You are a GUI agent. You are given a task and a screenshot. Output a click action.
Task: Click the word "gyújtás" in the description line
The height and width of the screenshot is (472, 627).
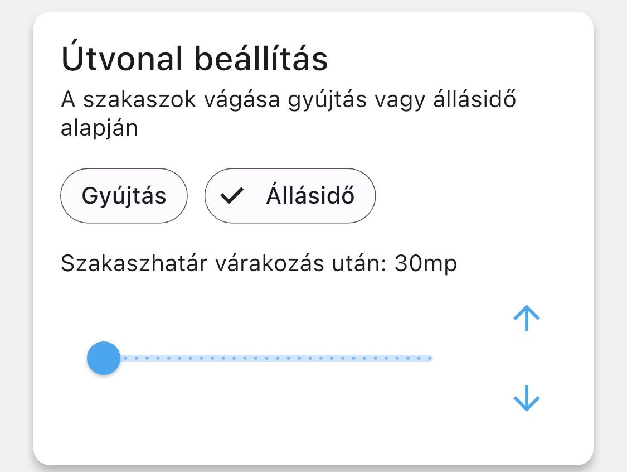(x=334, y=102)
